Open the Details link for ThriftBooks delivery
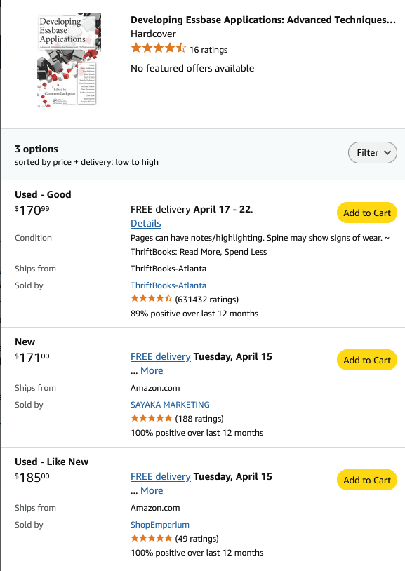This screenshot has height=571, width=405. tap(146, 223)
